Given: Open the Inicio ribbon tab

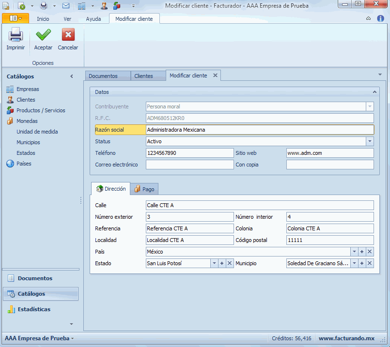Looking at the screenshot, I should tap(43, 19).
